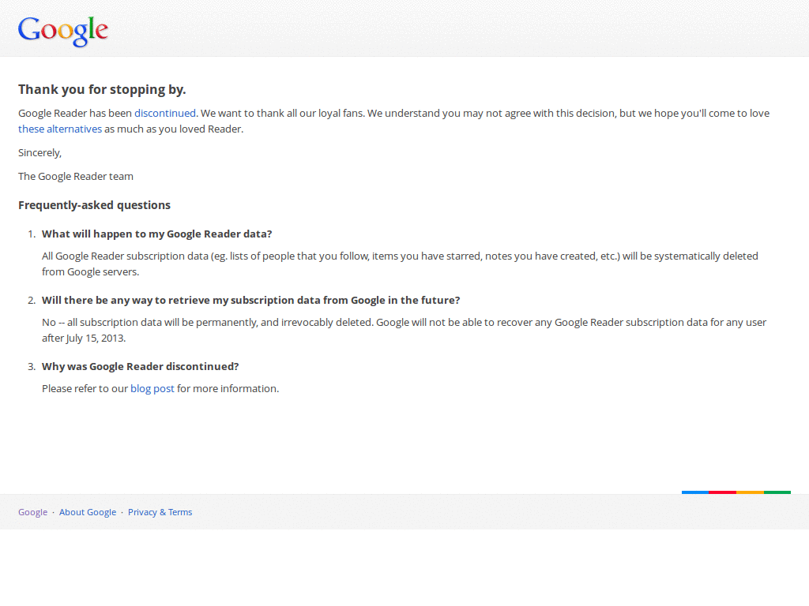This screenshot has width=809, height=606.
Task: Open the About Google footer link
Action: click(x=88, y=512)
